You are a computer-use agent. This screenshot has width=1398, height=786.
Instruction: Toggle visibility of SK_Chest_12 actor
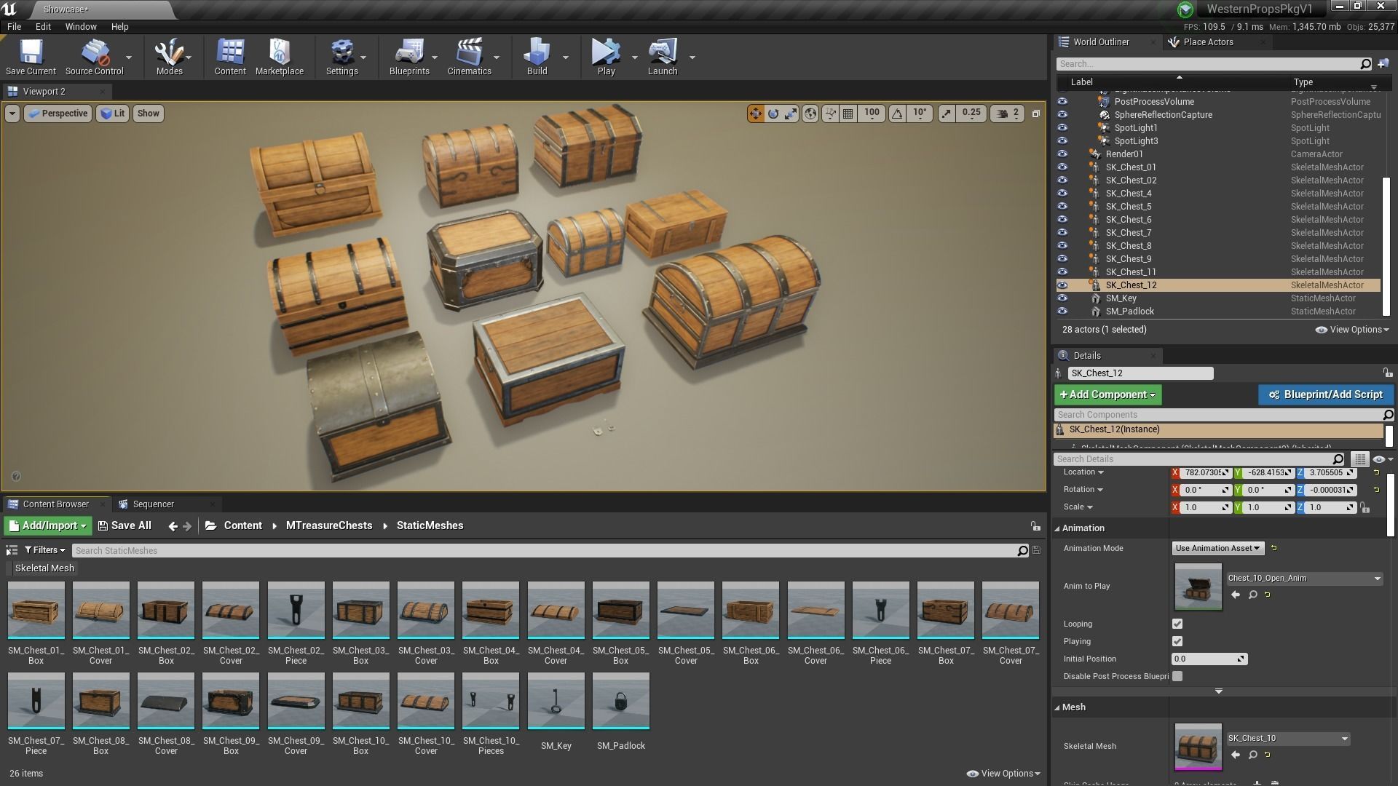pyautogui.click(x=1062, y=285)
